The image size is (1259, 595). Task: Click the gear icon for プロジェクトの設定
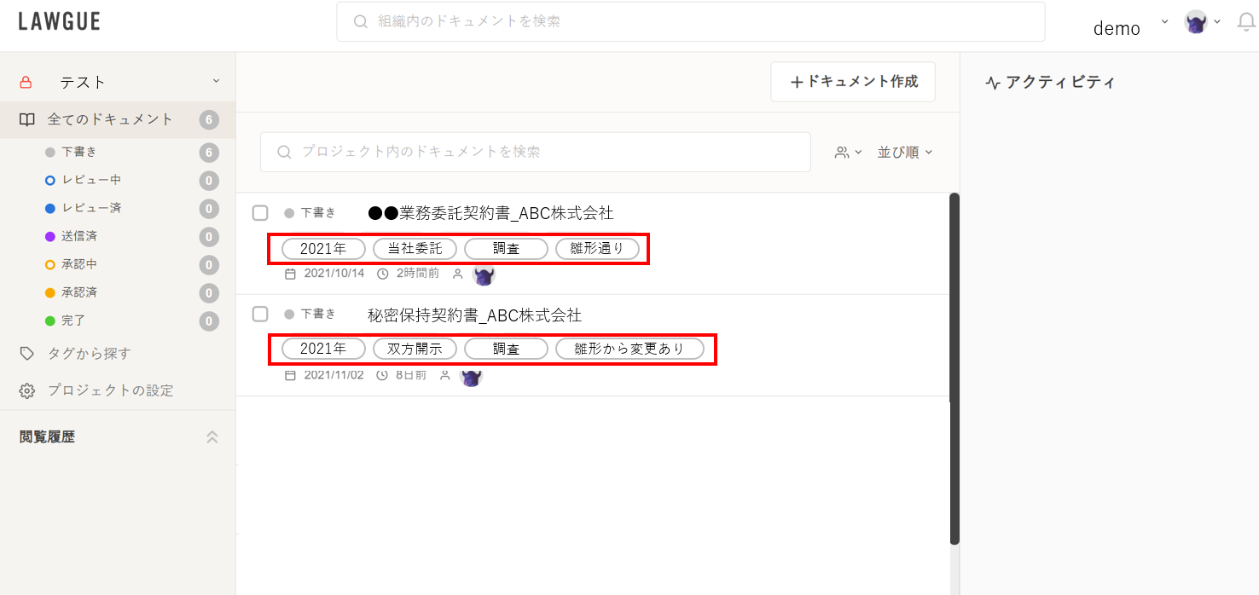(27, 390)
